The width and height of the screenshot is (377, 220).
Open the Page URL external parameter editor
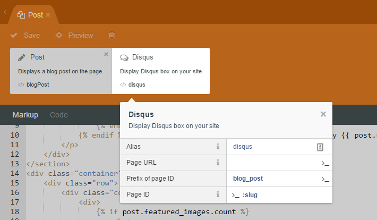click(x=325, y=164)
